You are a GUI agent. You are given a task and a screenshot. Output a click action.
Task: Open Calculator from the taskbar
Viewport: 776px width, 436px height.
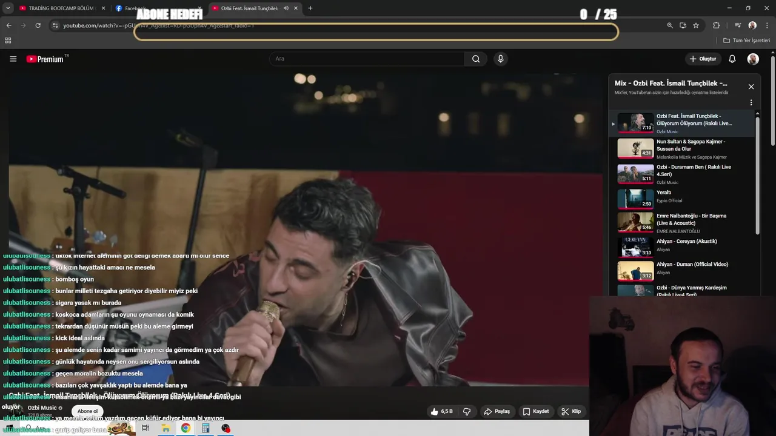coord(206,428)
